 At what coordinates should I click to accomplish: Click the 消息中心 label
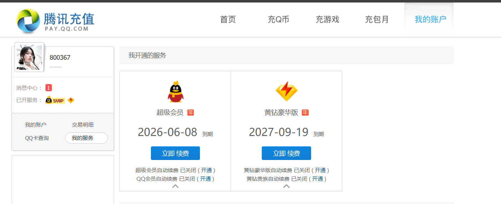pos(29,88)
